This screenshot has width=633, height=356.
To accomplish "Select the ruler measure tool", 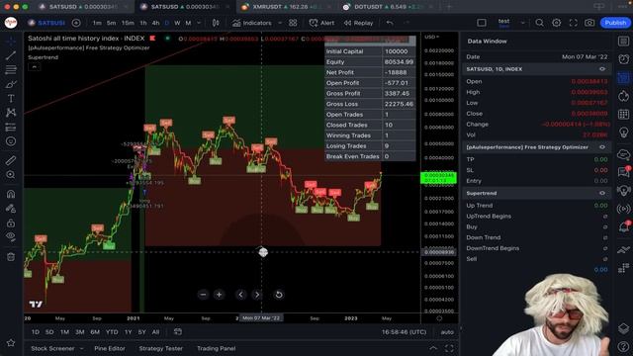I will pyautogui.click(x=11, y=160).
